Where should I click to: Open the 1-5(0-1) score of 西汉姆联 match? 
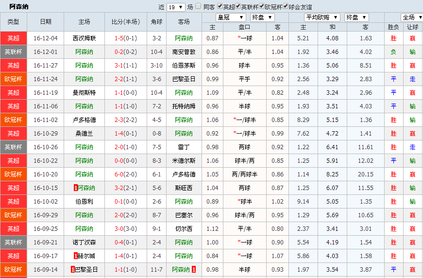tap(126, 38)
